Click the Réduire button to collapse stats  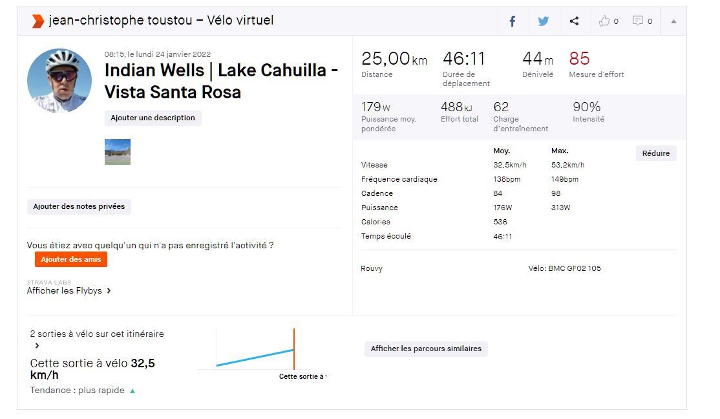[x=655, y=153]
